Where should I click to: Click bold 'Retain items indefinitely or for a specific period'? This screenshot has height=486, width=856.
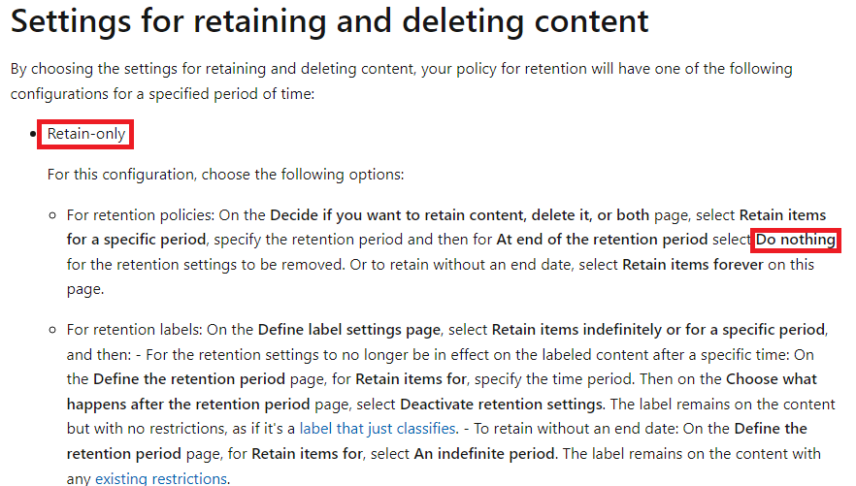coord(658,330)
